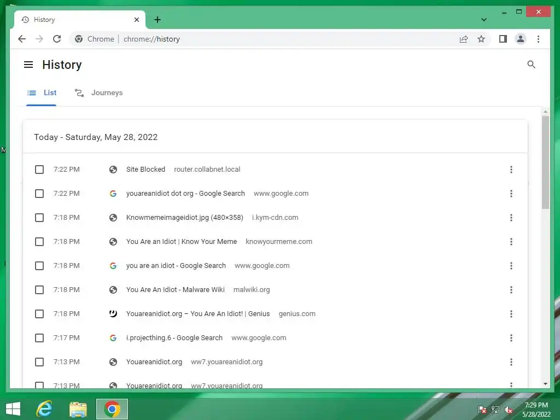560x420 pixels.
Task: Open actions menu for Site Blocked entry
Action: [x=511, y=170]
